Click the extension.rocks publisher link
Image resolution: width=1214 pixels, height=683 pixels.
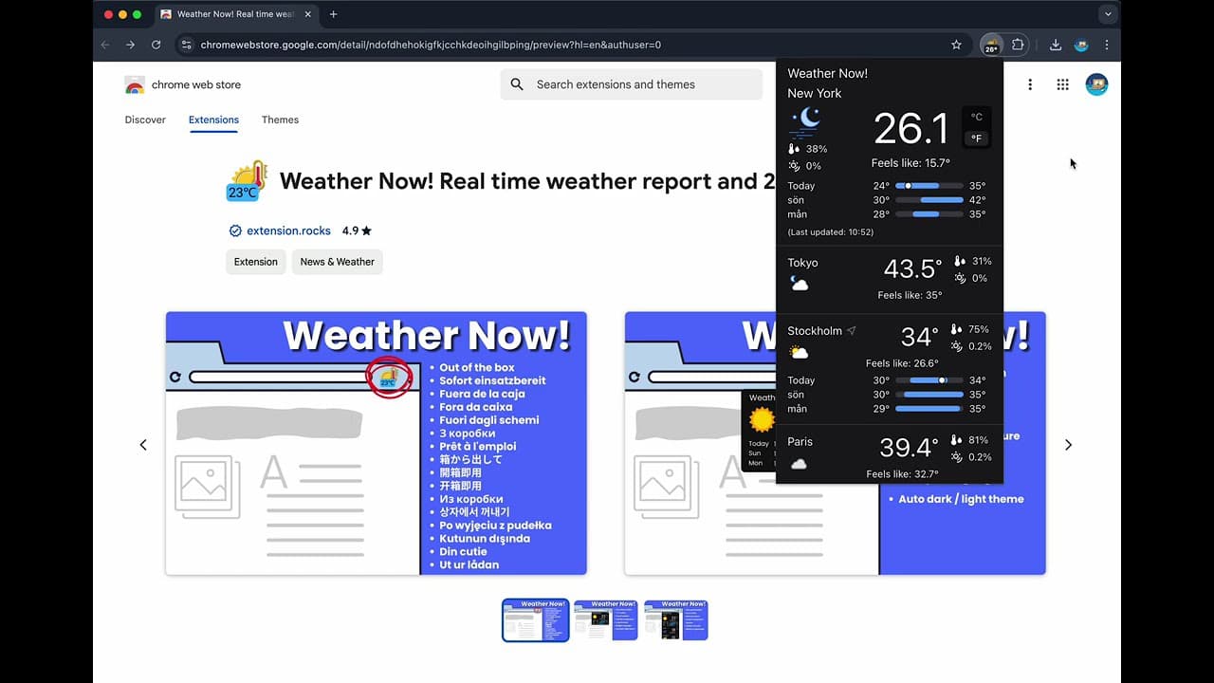(x=288, y=231)
